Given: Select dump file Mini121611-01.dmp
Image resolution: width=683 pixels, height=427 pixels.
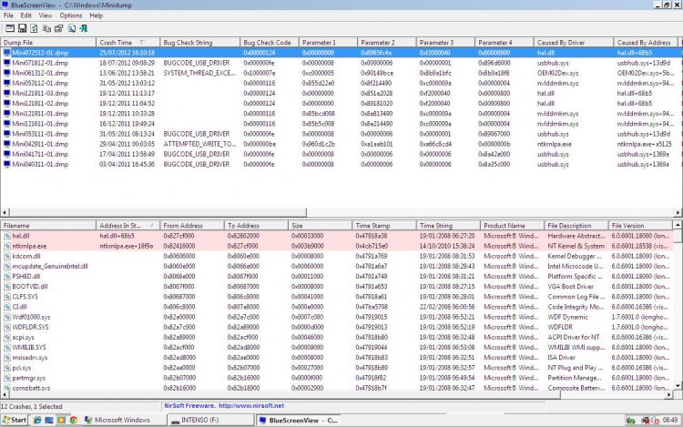Looking at the screenshot, I should click(40, 124).
